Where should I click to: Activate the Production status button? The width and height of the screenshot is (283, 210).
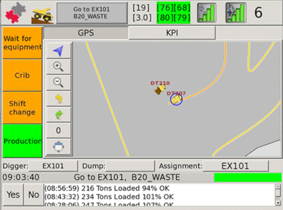pyautogui.click(x=22, y=141)
